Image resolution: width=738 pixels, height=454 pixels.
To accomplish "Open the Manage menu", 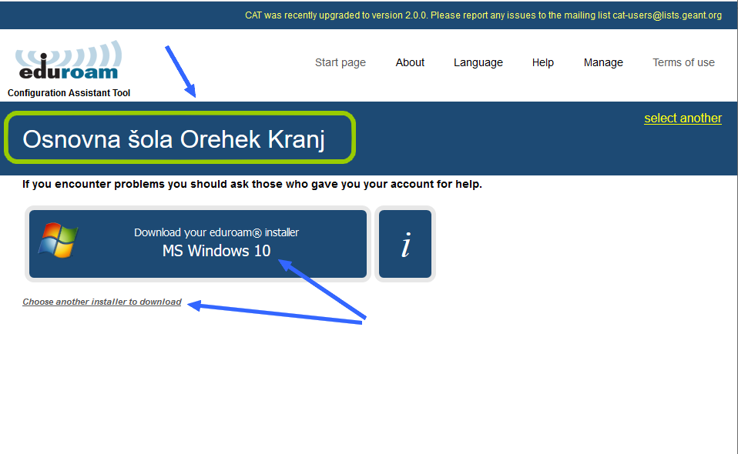I will pos(603,62).
